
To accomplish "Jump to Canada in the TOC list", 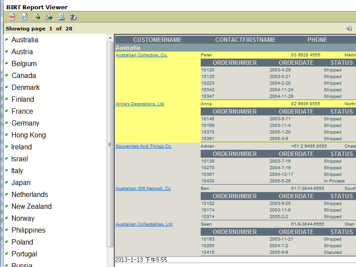I will tap(24, 75).
